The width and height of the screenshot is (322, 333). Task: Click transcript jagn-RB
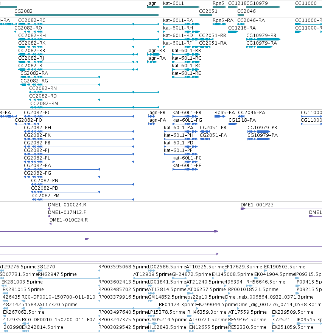(156, 51)
